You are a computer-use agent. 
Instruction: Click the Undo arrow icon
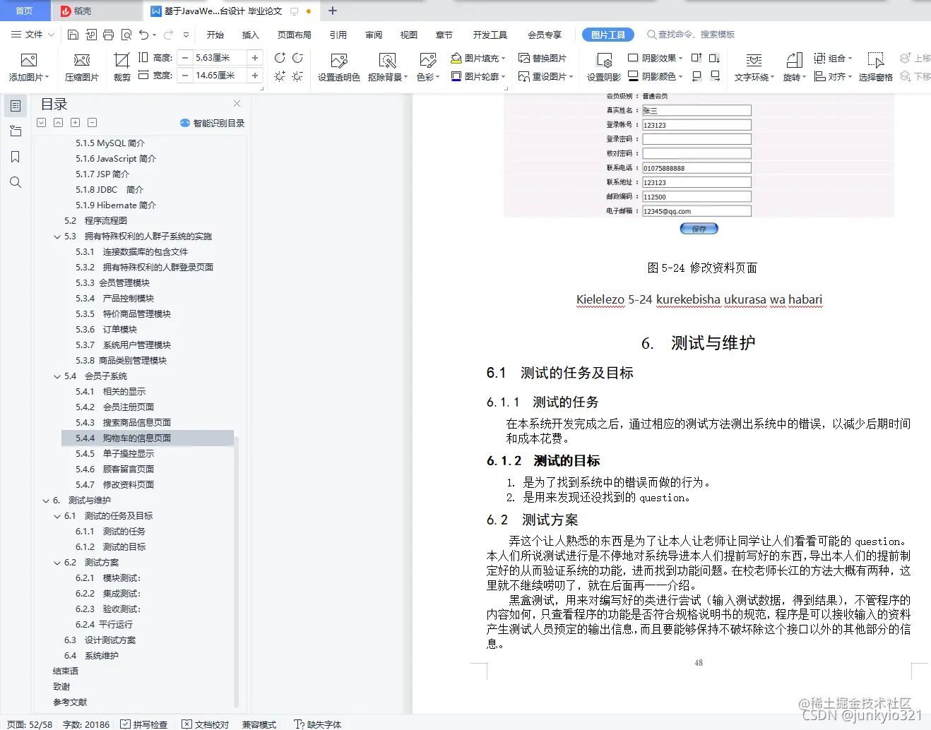[x=143, y=35]
